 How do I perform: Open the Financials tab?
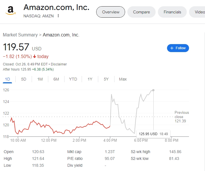click(172, 12)
